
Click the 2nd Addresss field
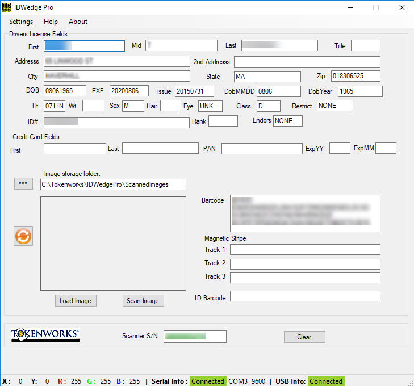(x=307, y=62)
